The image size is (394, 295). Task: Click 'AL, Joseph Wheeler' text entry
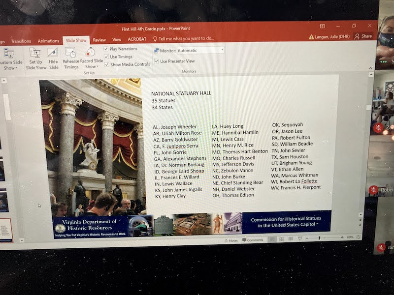point(175,127)
